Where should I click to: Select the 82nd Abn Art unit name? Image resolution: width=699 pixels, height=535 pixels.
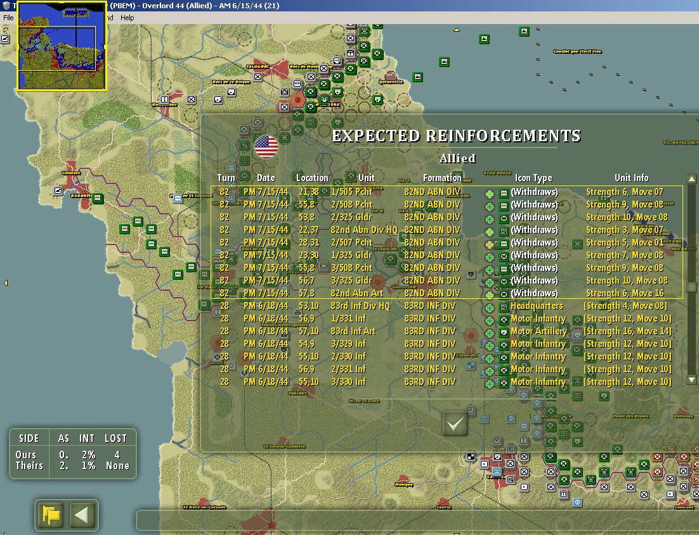point(356,293)
